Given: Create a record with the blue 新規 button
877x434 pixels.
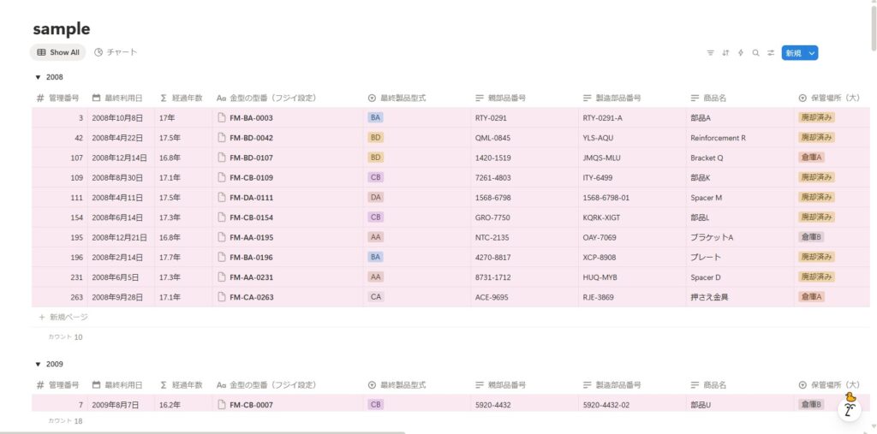Looking at the screenshot, I should pos(794,53).
